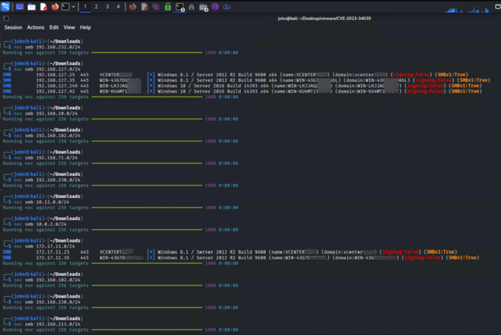Activate the Firefox window button after workspace 4

(133, 7)
